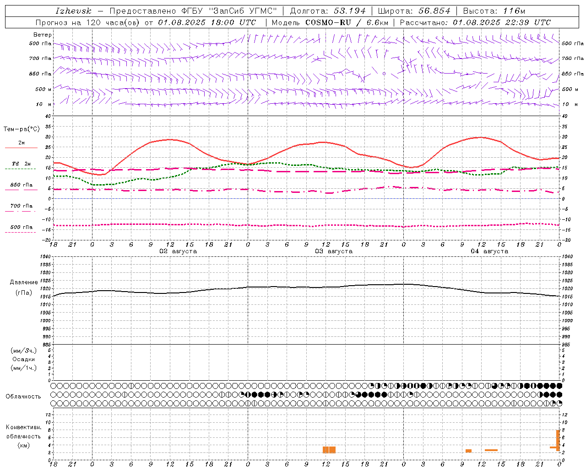
Task: Select the provider text "ЗапСиб УГМС"
Action: [x=243, y=11]
